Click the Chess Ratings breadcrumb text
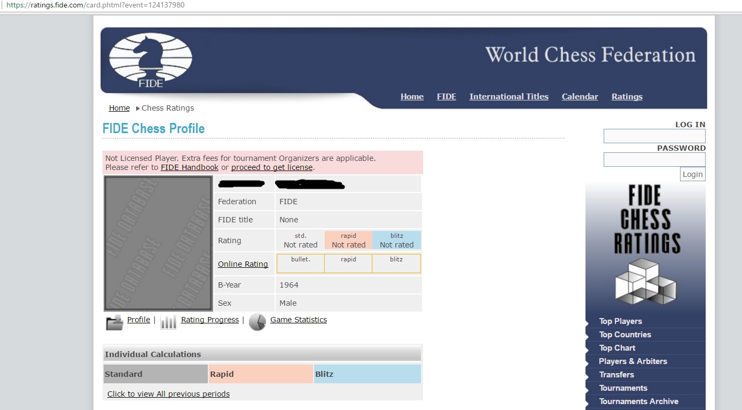Viewport: 742px width, 410px height. pos(168,108)
